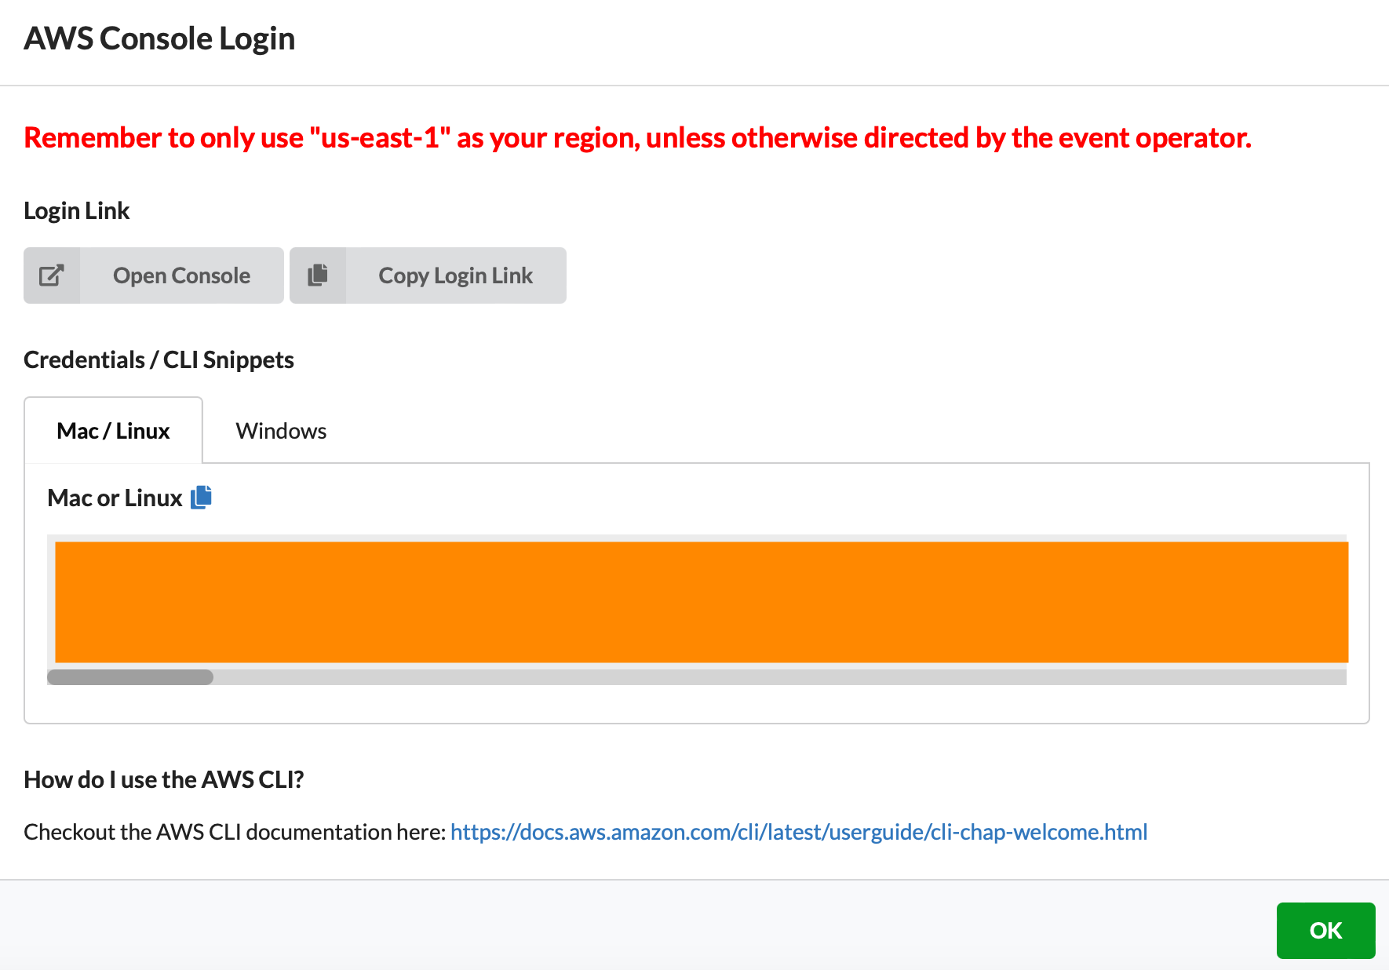Click the Login Link section heading
The height and width of the screenshot is (970, 1389).
[77, 211]
